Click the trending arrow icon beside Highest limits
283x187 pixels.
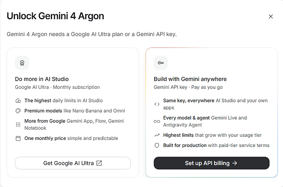click(157, 135)
